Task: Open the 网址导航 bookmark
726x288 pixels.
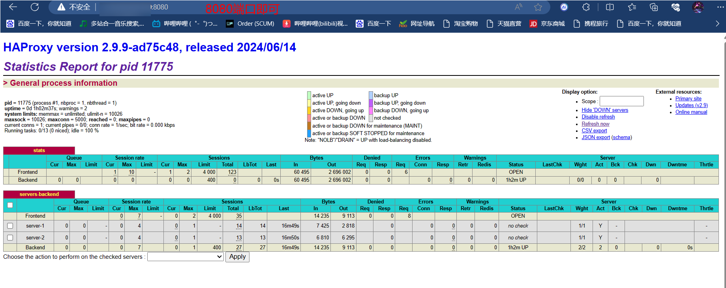Action: coord(417,24)
